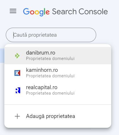Click the Google logo
Image resolution: width=119 pixels, height=135 pixels.
click(x=36, y=12)
